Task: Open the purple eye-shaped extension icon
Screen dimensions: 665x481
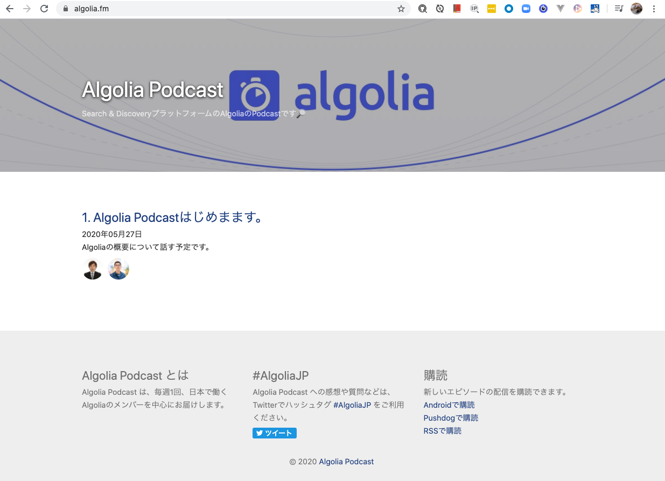Action: (x=543, y=9)
